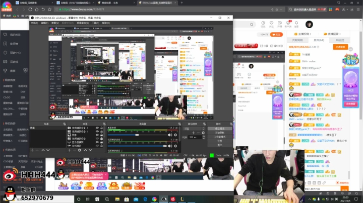Image resolution: width=363 pixels, height=203 pixels.
Task: Toggle visibility of image source
Action: 97,135
